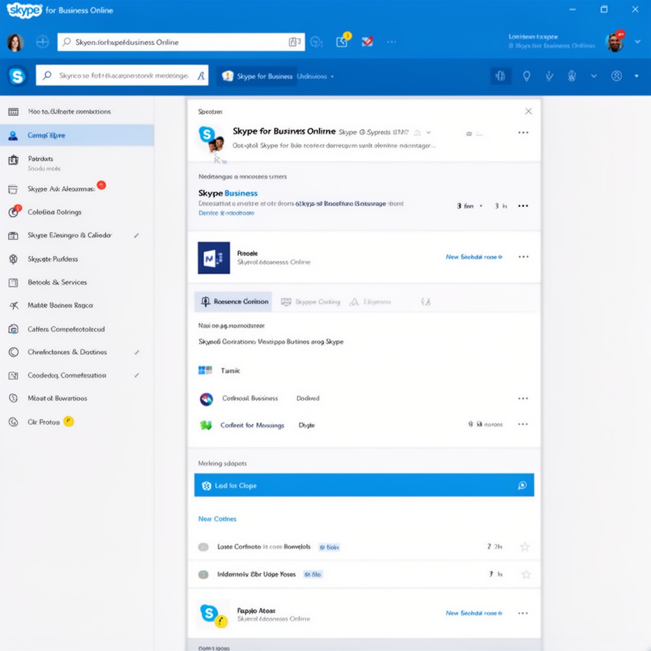This screenshot has height=651, width=651.
Task: Click the plus circle icon beside the left avatar
Action: coord(43,42)
